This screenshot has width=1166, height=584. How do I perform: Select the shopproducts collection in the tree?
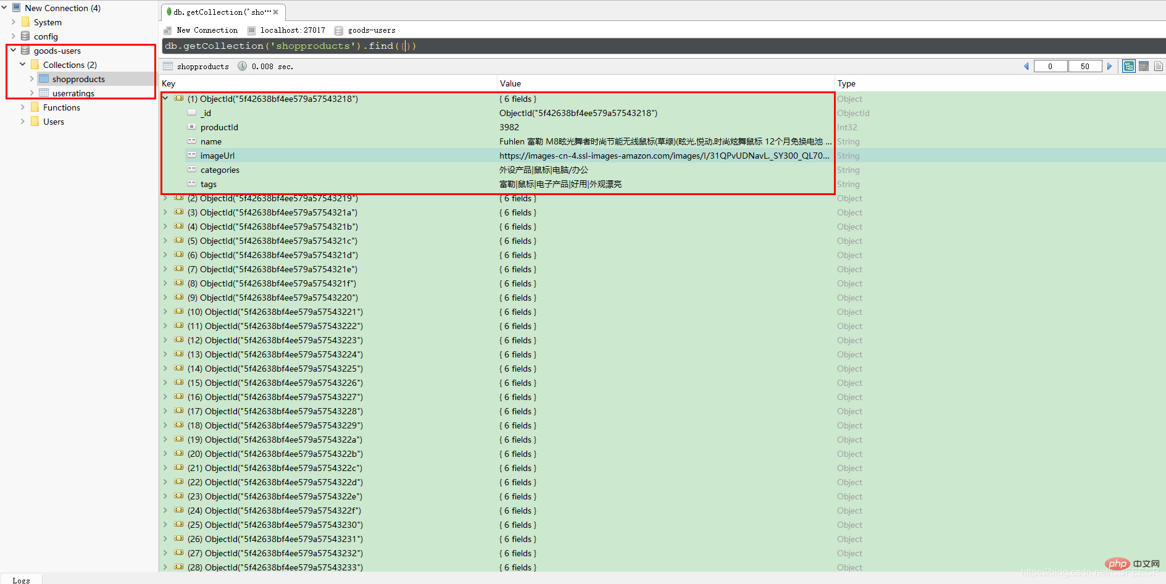click(x=78, y=79)
